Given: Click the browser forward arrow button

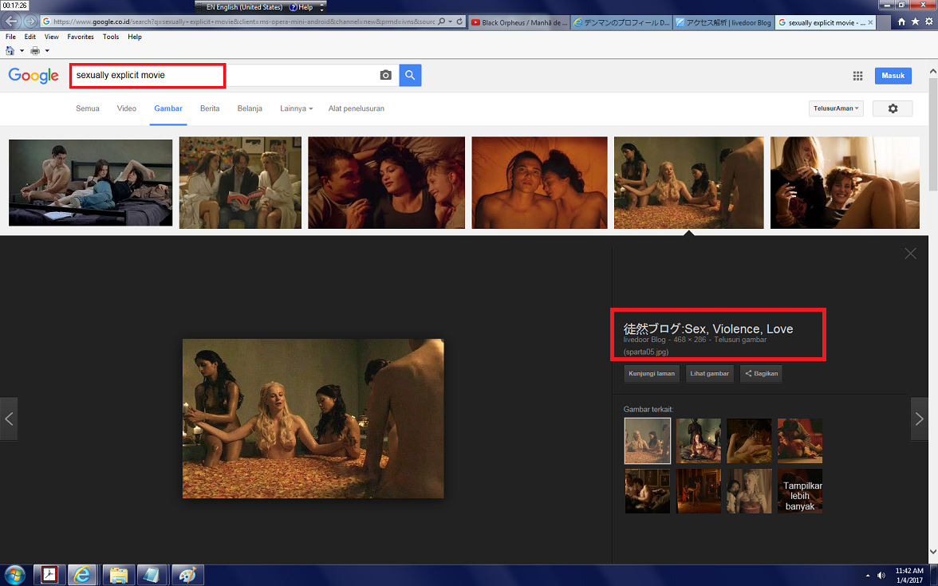Looking at the screenshot, I should click(x=30, y=22).
